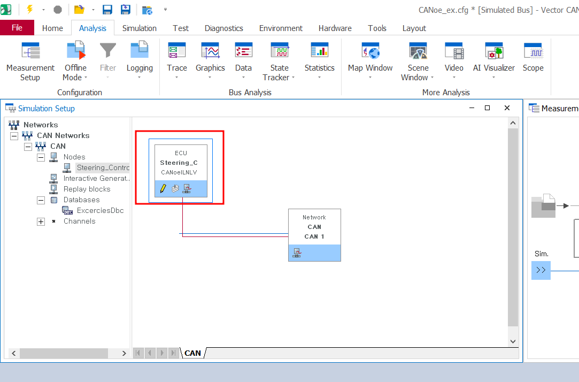Click the Sim. double-arrow block in Measurement Setup
579x382 pixels.
tap(541, 270)
